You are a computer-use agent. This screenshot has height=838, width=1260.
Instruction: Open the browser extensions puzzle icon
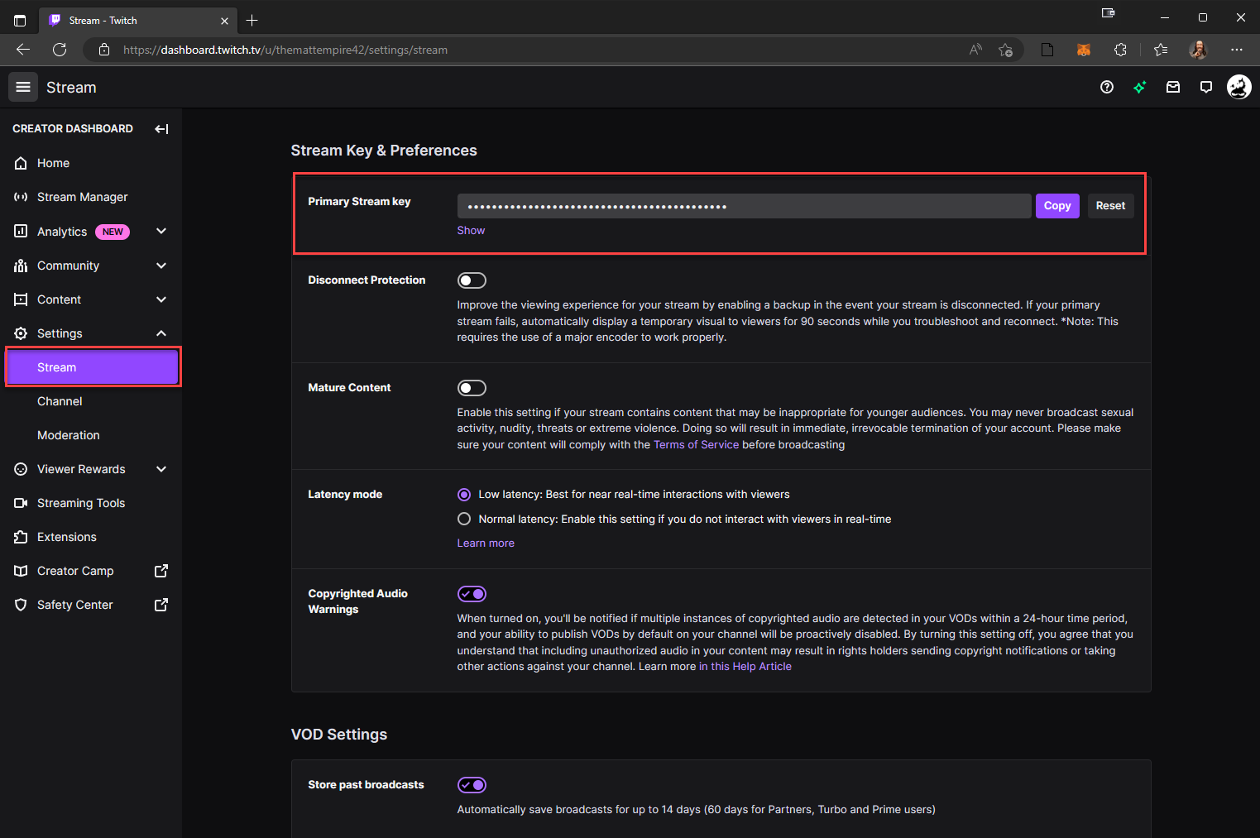point(1120,50)
